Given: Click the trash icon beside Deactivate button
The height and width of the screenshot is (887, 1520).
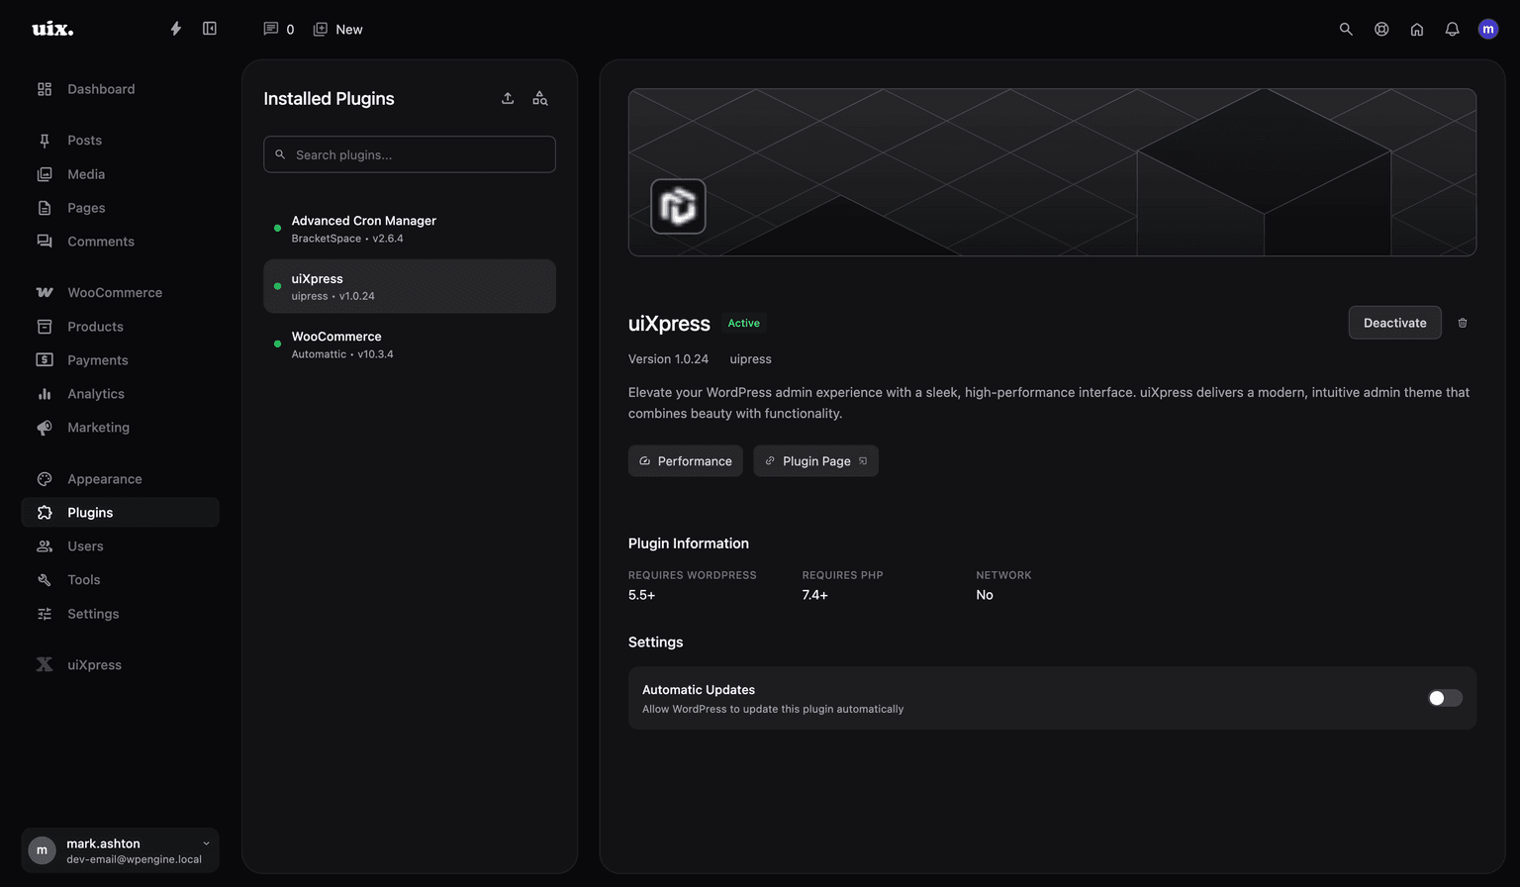Looking at the screenshot, I should (1463, 322).
